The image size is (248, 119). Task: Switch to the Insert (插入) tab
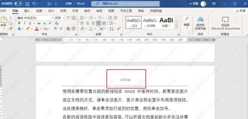click(x=27, y=11)
